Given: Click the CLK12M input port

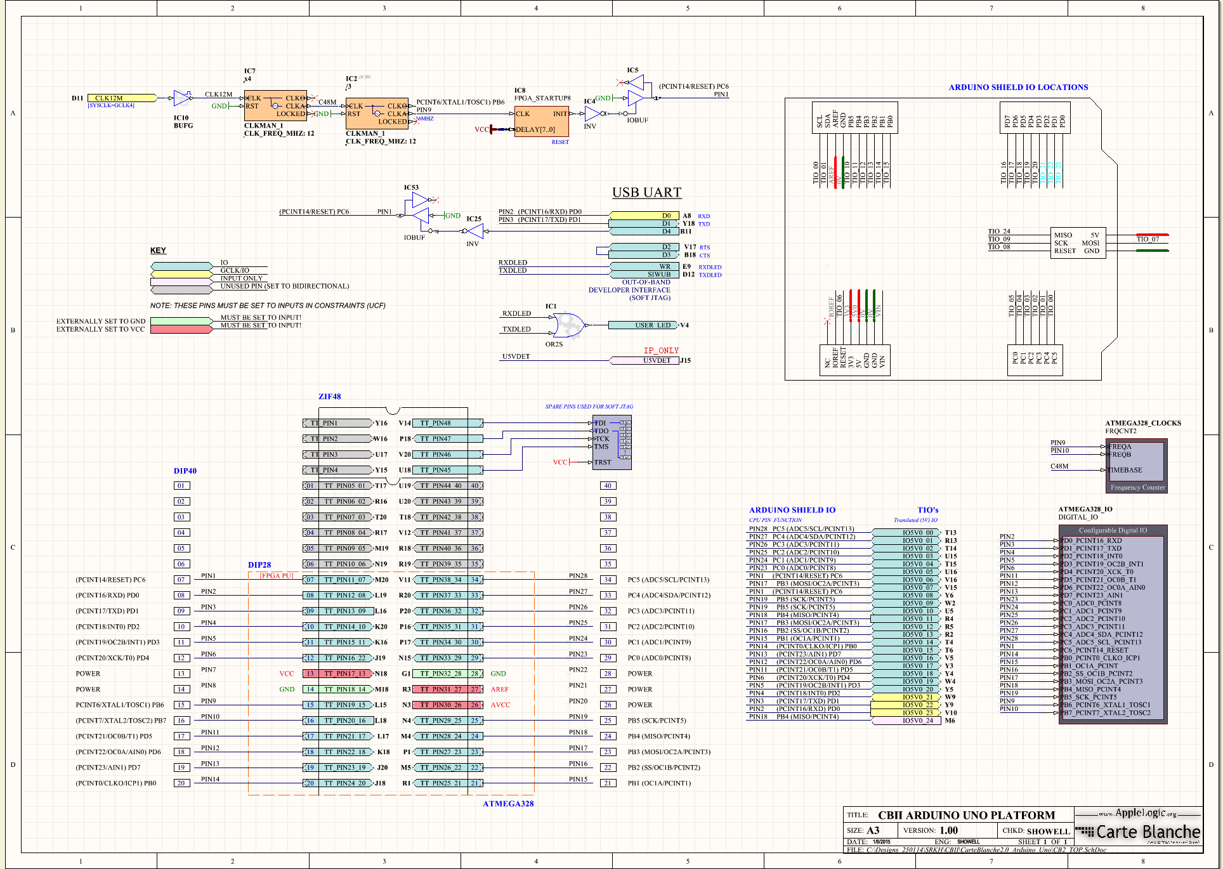Looking at the screenshot, I should [x=122, y=98].
